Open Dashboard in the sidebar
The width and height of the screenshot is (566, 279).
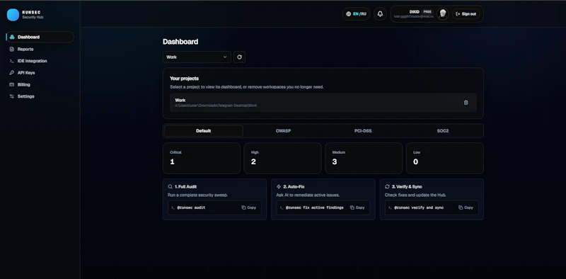(40, 37)
